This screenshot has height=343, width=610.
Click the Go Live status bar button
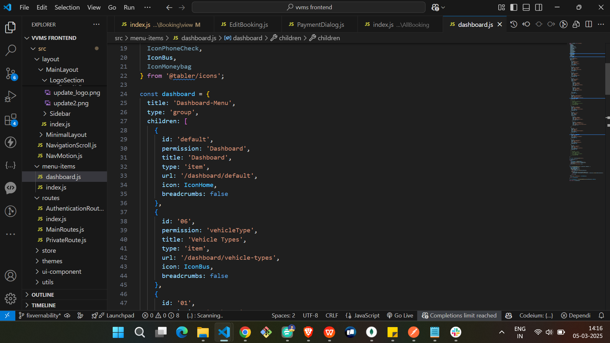tap(400, 316)
